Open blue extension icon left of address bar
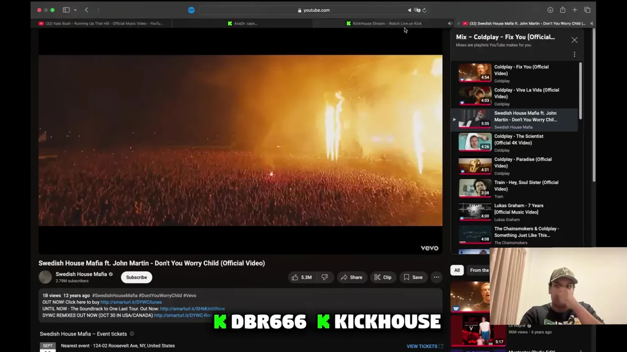This screenshot has width=627, height=352. point(191,10)
